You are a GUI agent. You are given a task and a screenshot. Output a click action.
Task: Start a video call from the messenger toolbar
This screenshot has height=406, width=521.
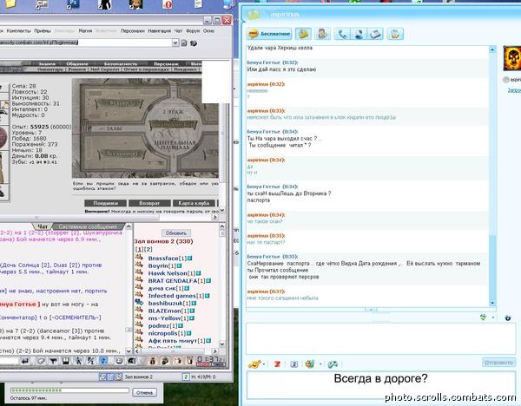click(359, 34)
